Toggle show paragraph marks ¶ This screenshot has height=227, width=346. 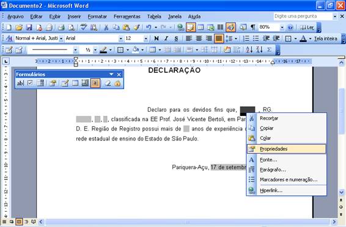[253, 27]
